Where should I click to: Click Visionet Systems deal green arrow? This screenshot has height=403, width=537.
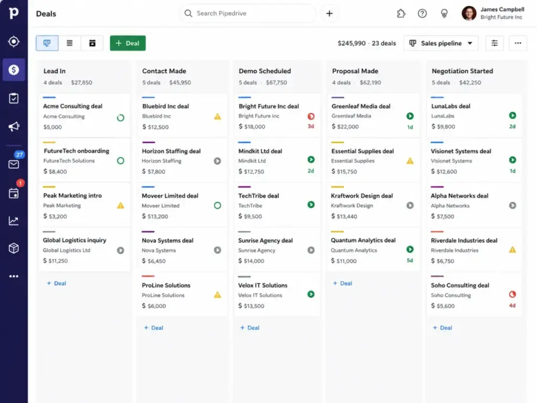coord(512,160)
